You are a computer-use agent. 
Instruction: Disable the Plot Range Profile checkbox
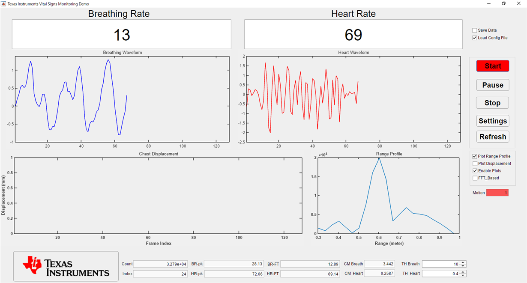point(474,156)
